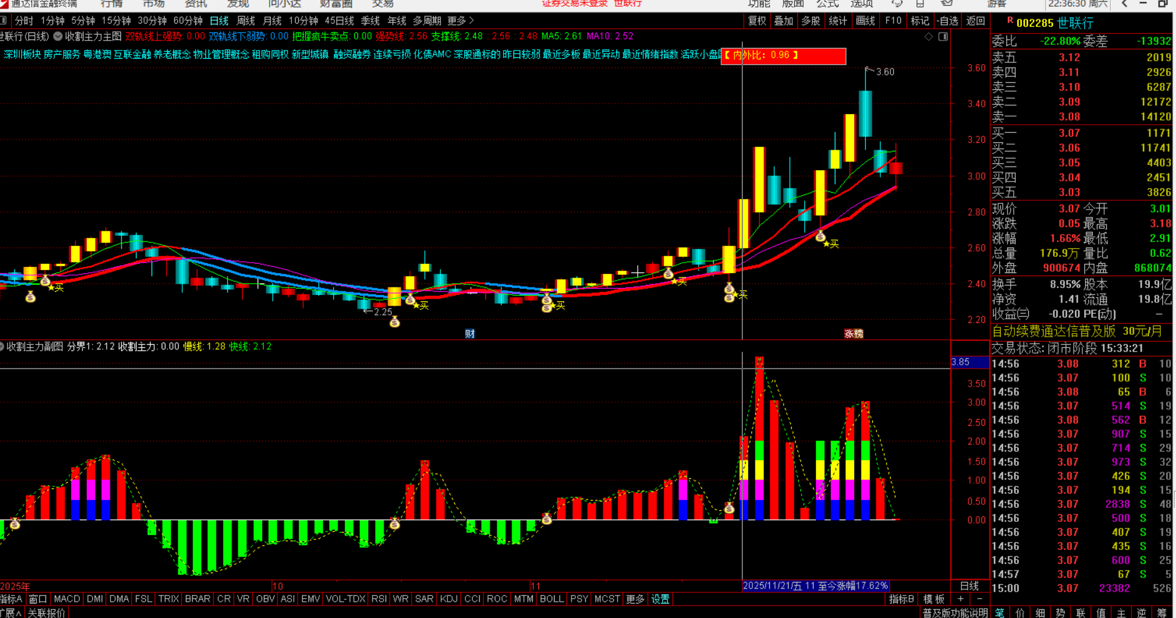Select the 5分钟 period
Image resolution: width=1176 pixels, height=618 pixels.
(x=83, y=21)
